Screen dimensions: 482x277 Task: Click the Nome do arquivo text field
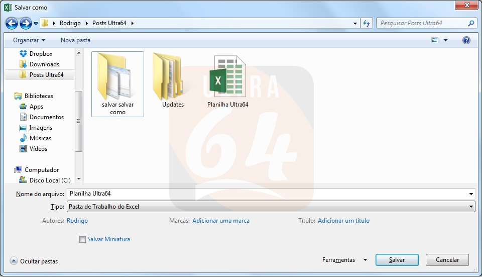266,194
